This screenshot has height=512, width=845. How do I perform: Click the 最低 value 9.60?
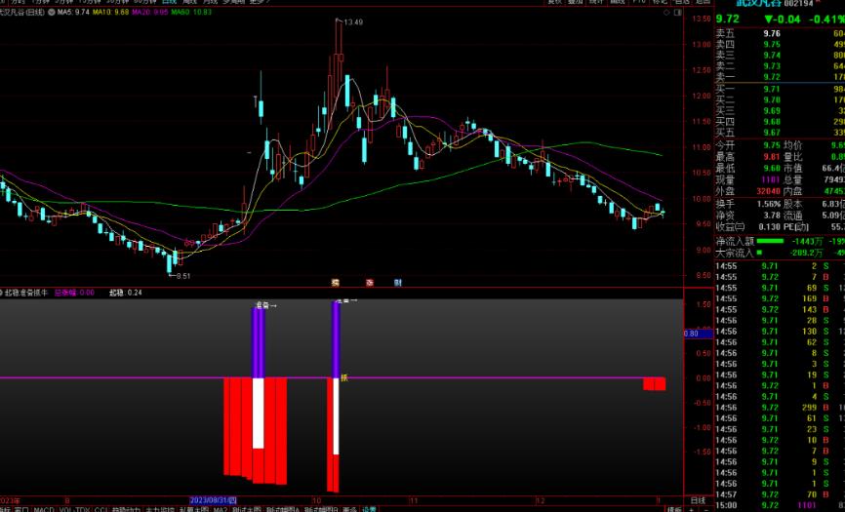(772, 168)
